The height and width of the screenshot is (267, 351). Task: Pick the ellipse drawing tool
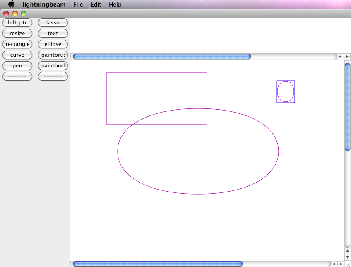click(x=53, y=44)
